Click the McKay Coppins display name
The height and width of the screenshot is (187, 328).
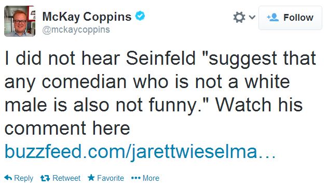coord(87,17)
